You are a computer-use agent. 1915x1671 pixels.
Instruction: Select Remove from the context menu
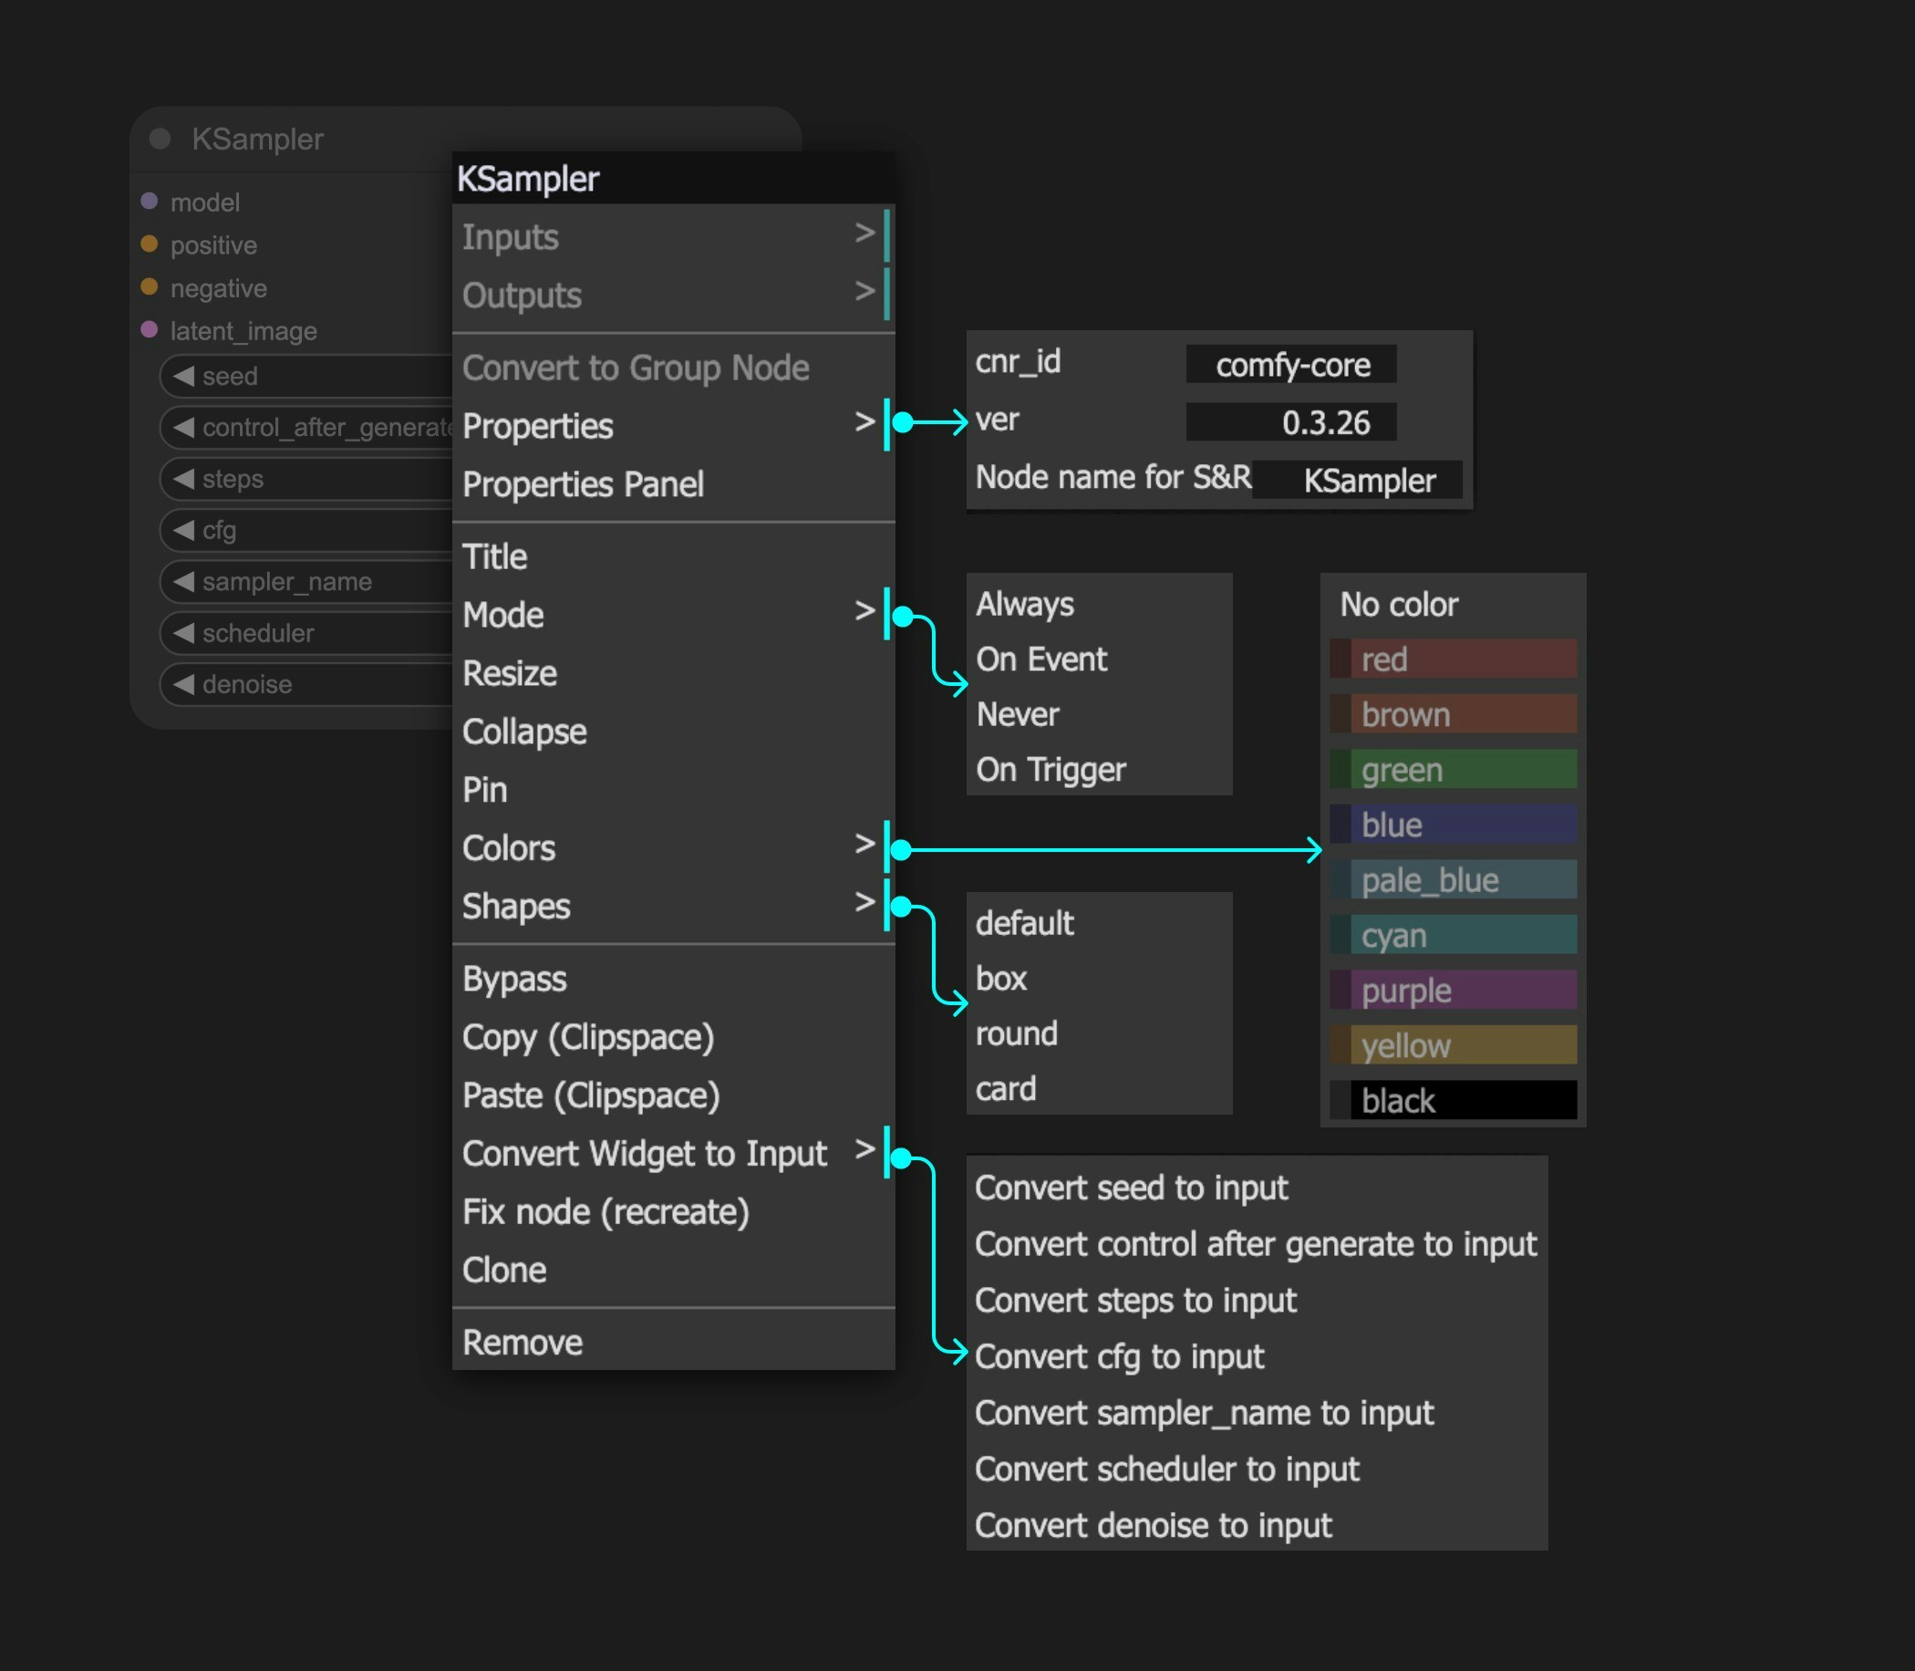coord(523,1341)
